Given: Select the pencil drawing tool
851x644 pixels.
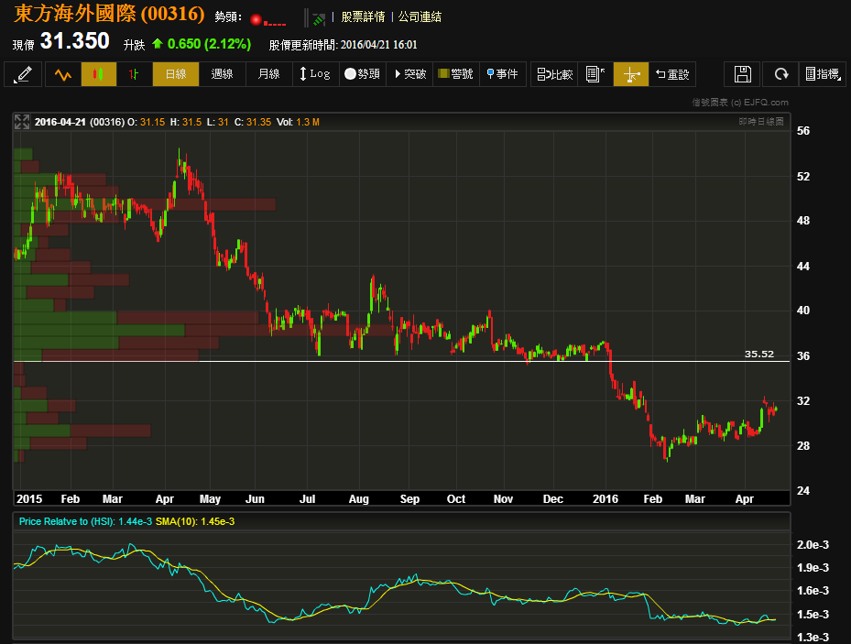Looking at the screenshot, I should coord(23,74).
